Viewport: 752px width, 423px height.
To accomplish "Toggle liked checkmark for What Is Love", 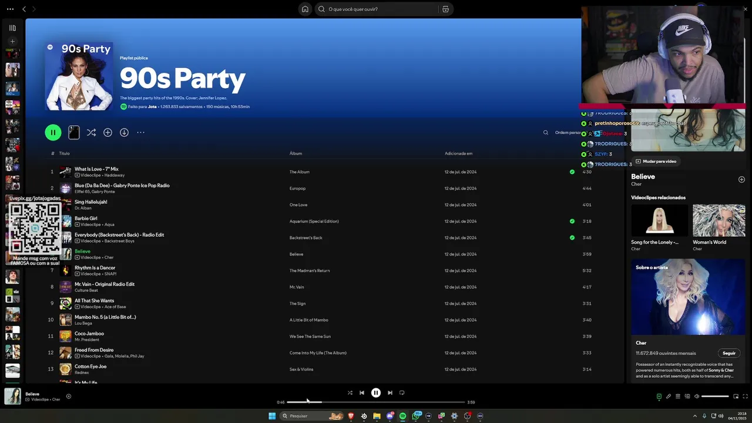I will click(572, 172).
